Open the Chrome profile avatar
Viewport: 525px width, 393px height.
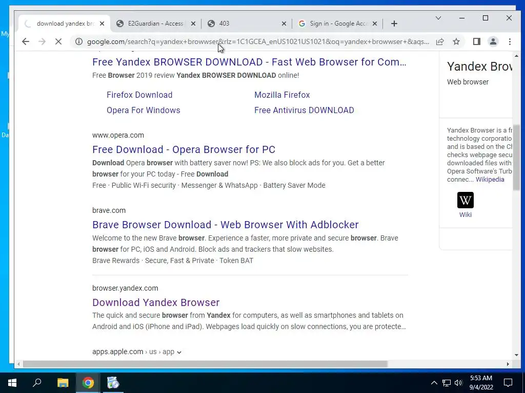pyautogui.click(x=493, y=41)
